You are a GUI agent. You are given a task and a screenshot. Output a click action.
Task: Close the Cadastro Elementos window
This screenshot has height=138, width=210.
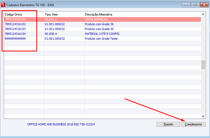coord(204,5)
